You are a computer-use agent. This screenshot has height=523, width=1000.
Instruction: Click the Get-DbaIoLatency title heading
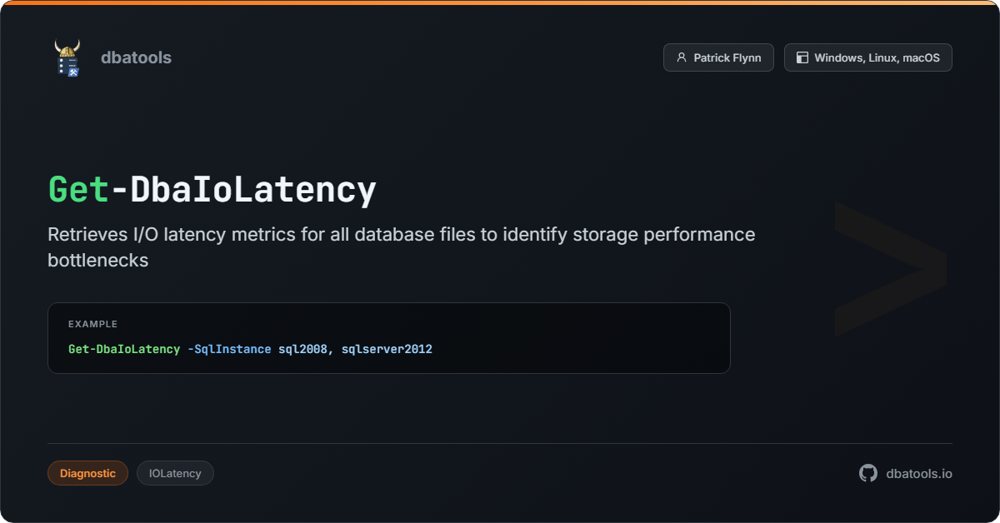[212, 190]
